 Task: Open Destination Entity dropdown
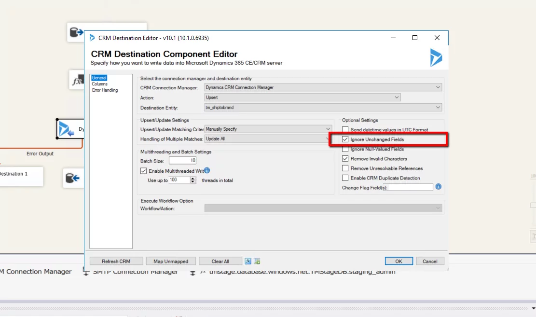[x=438, y=108]
